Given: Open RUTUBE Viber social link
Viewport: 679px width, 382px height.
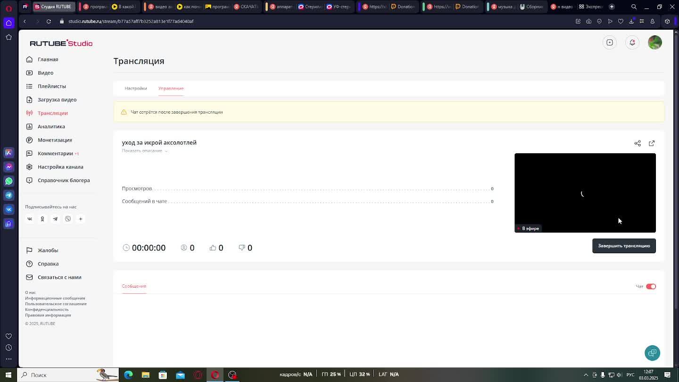Looking at the screenshot, I should [68, 219].
